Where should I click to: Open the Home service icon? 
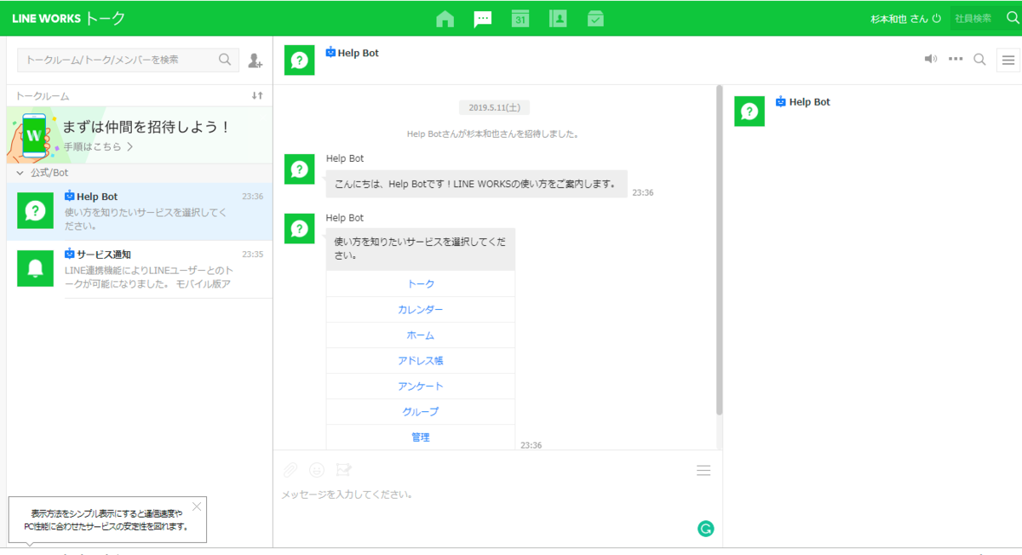pos(445,19)
